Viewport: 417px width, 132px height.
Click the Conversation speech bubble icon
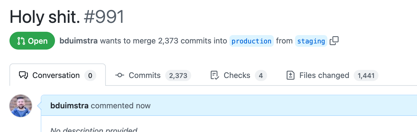click(23, 75)
